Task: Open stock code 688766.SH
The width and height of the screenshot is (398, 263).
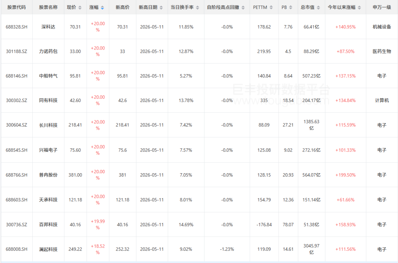Action: point(17,175)
